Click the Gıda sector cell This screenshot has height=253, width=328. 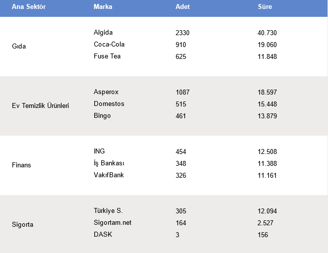coord(19,46)
